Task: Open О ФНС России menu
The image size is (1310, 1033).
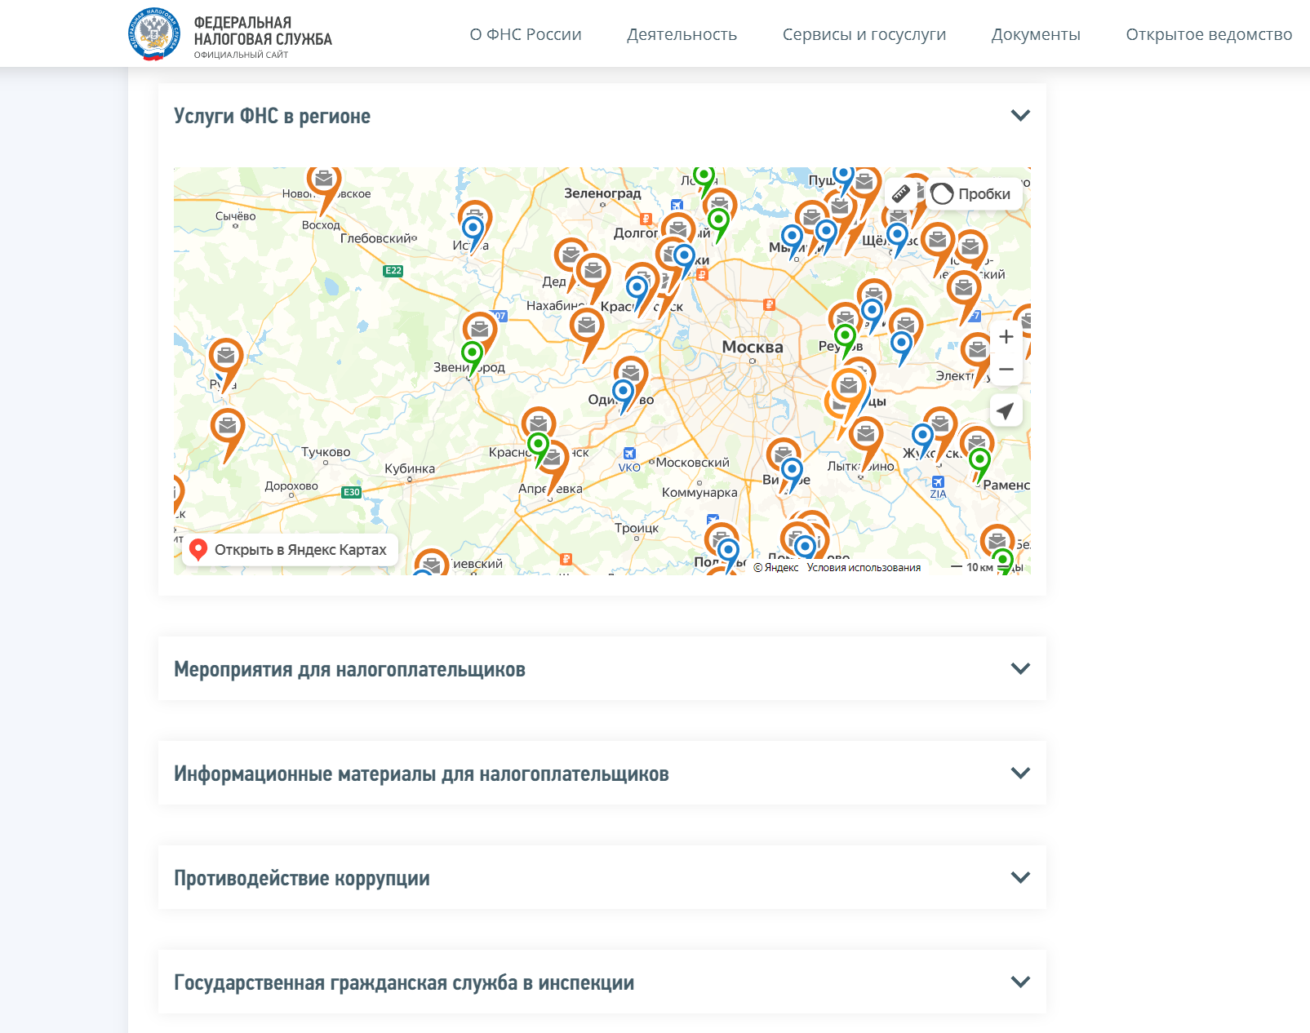Action: tap(526, 34)
